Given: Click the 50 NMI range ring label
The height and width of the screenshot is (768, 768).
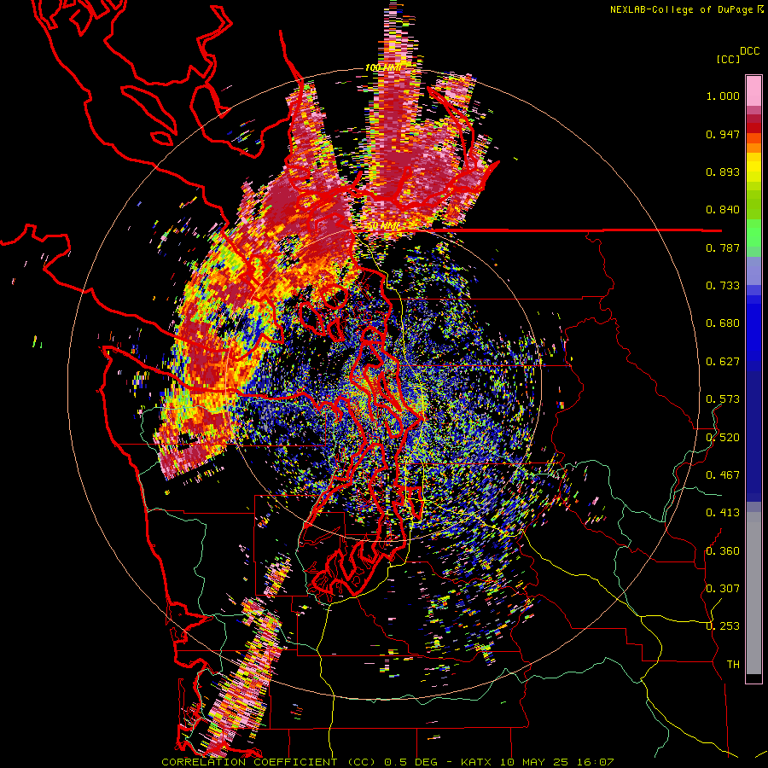Looking at the screenshot, I should tap(383, 226).
